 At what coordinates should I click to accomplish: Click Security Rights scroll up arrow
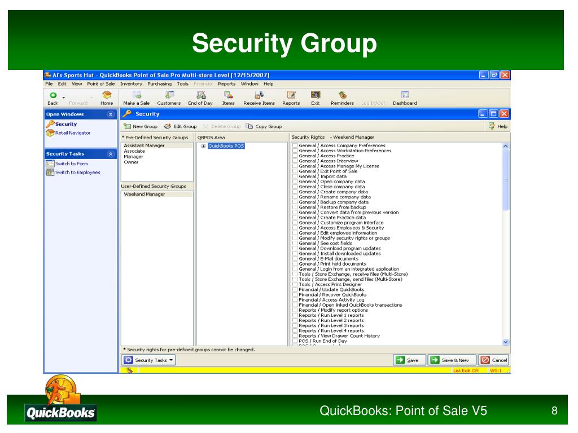(x=506, y=146)
